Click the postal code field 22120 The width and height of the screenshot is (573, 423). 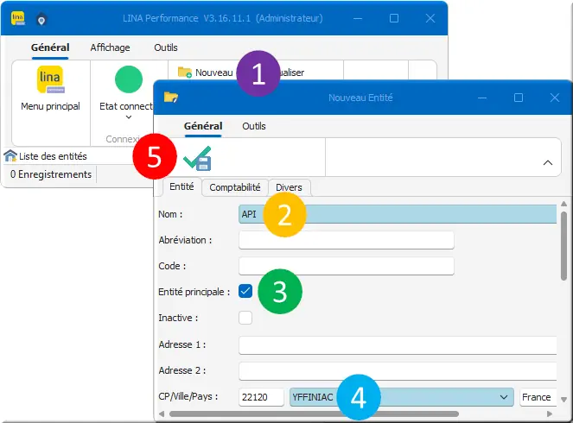(261, 397)
